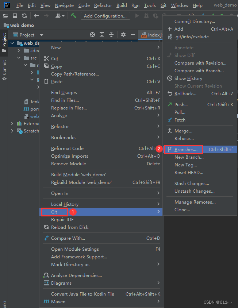Open the Project side tool window tab
The height and width of the screenshot is (308, 238).
[x=4, y=43]
